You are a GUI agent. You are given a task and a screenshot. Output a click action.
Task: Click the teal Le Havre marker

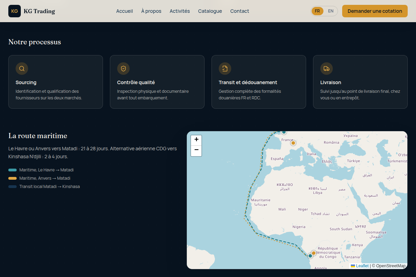pyautogui.click(x=284, y=132)
